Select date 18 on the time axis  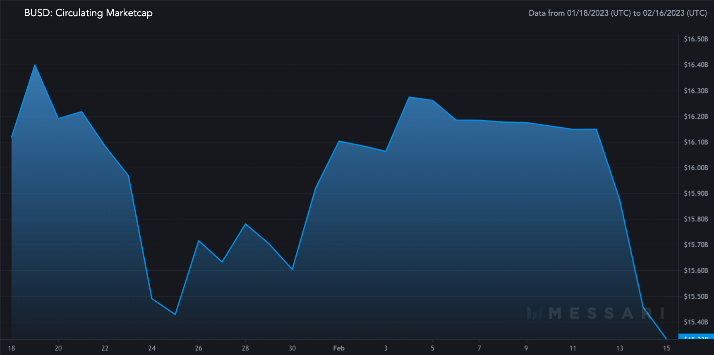(12, 348)
